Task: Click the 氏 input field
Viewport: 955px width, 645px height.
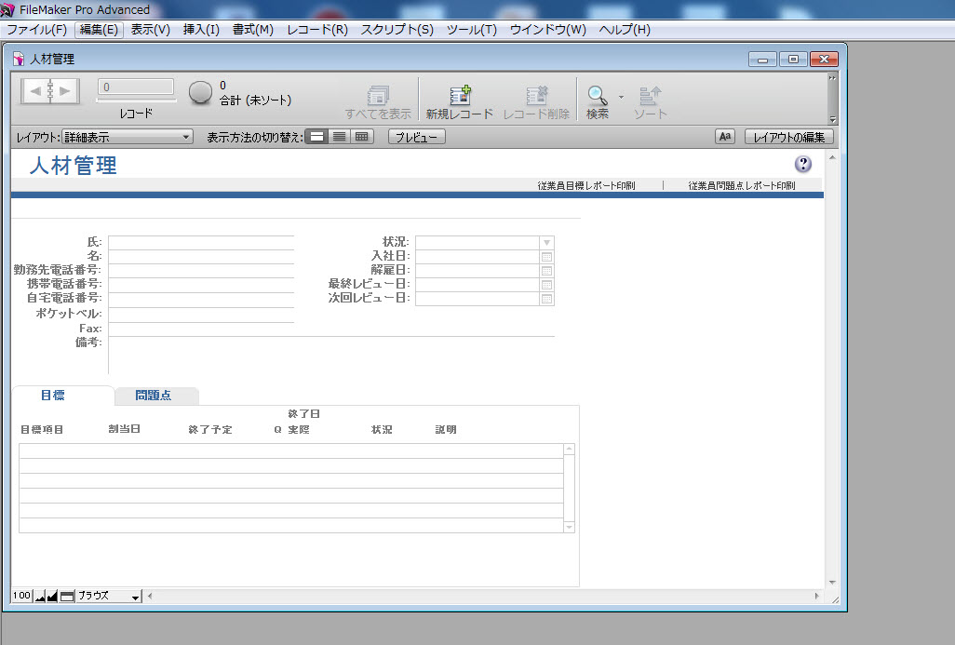Action: [x=201, y=242]
